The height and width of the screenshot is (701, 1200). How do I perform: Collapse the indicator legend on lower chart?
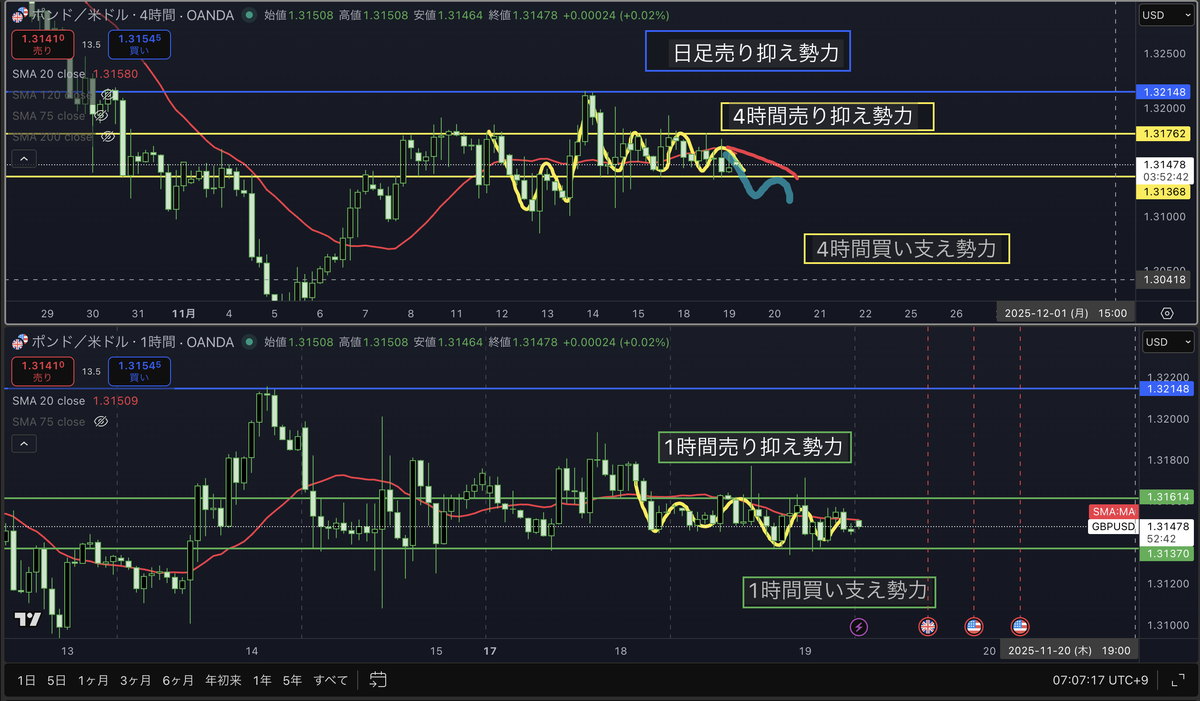pos(24,444)
